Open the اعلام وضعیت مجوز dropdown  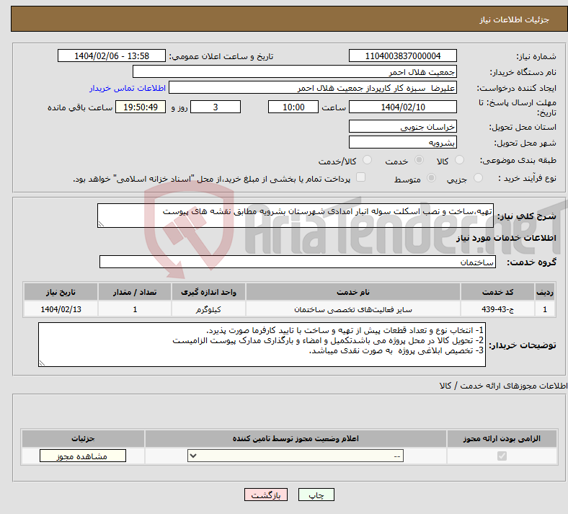296,456
